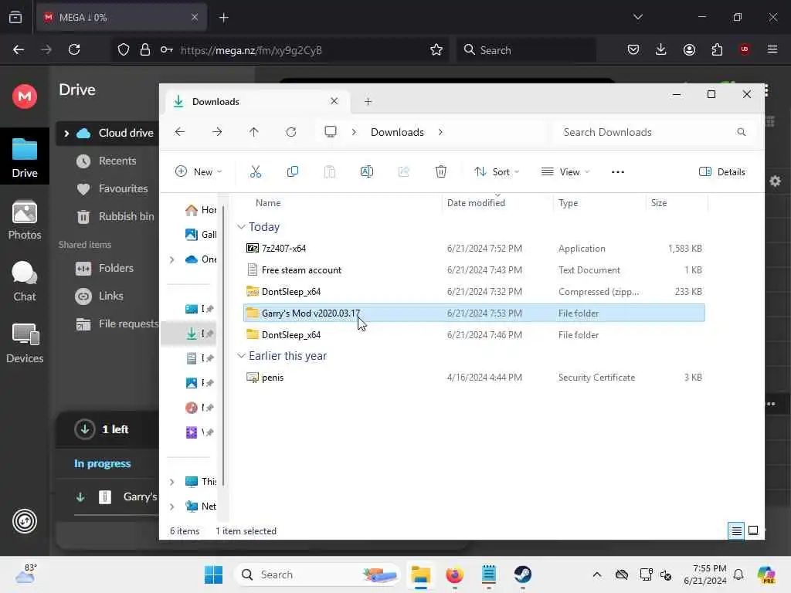This screenshot has width=791, height=593.
Task: Reload the MEGA page in Firefox
Action: [74, 49]
